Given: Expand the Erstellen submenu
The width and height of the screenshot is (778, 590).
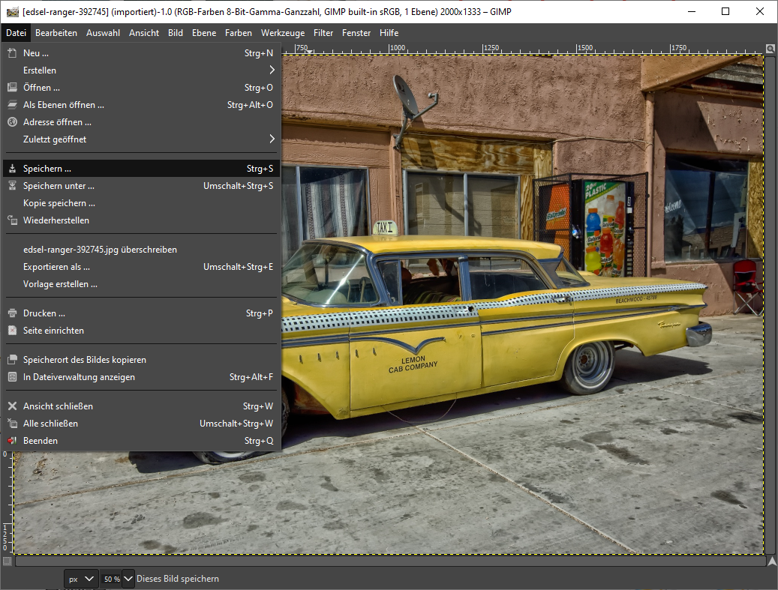Looking at the screenshot, I should 272,70.
